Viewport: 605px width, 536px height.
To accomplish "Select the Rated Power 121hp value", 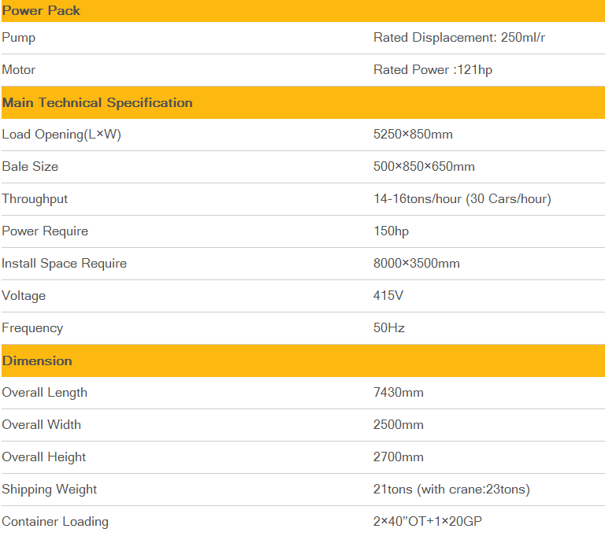I will [x=432, y=70].
